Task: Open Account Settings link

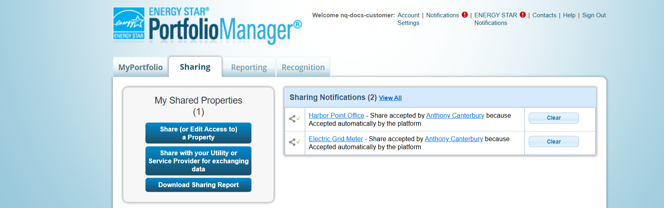Action: tap(409, 19)
